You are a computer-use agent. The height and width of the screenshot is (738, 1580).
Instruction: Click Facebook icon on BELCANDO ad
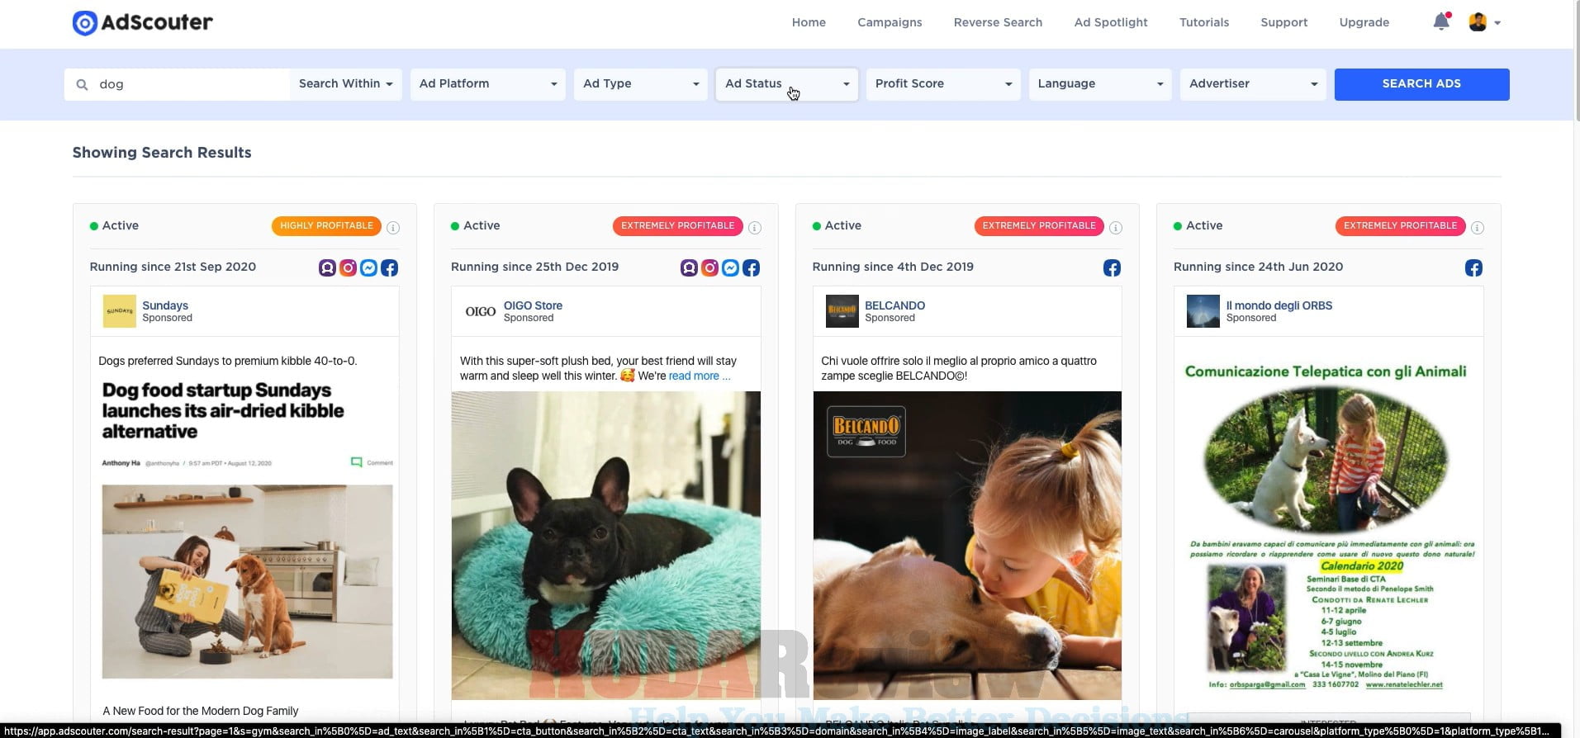(x=1113, y=267)
